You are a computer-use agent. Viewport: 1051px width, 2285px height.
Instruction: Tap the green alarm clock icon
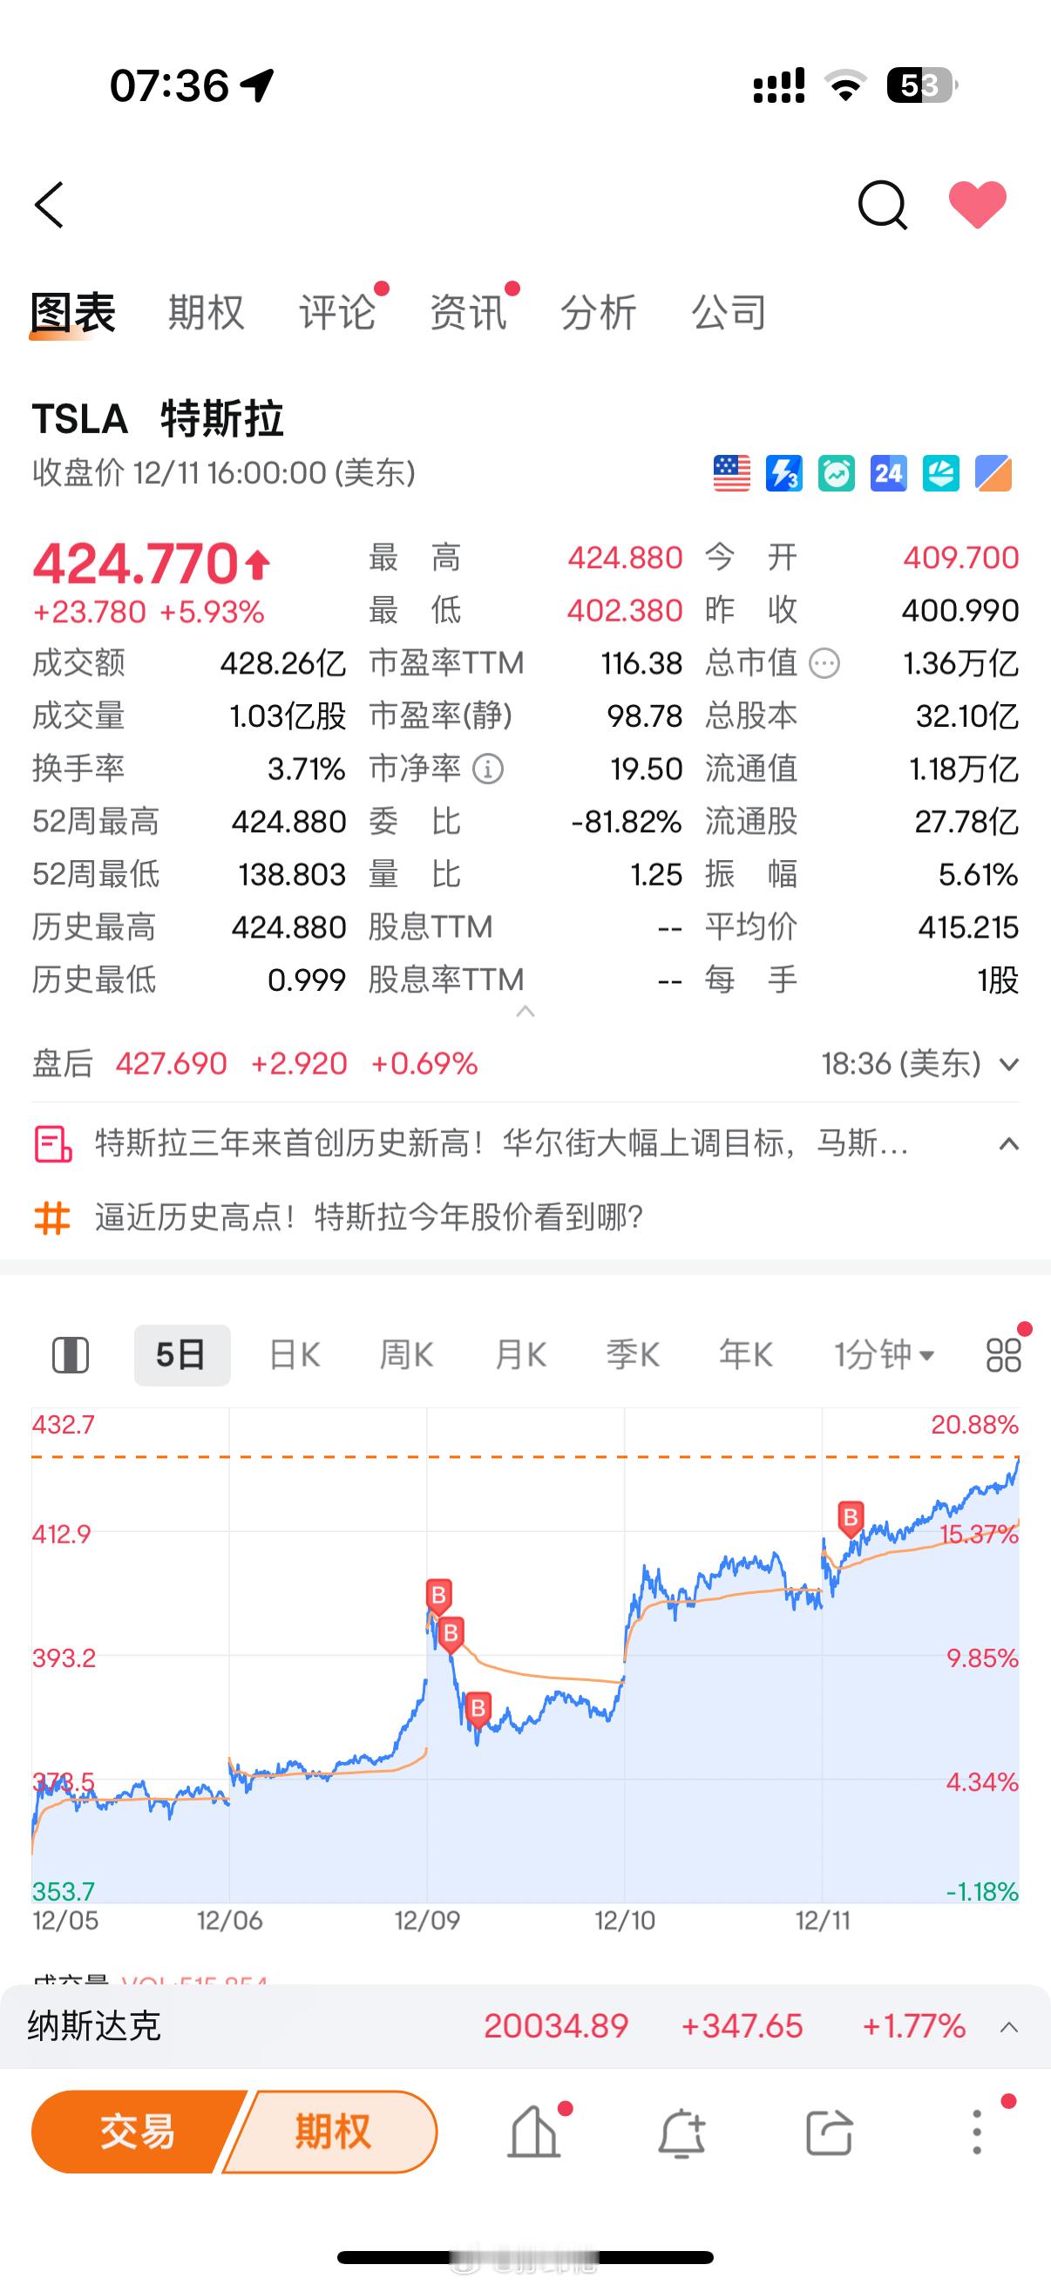[x=837, y=474]
